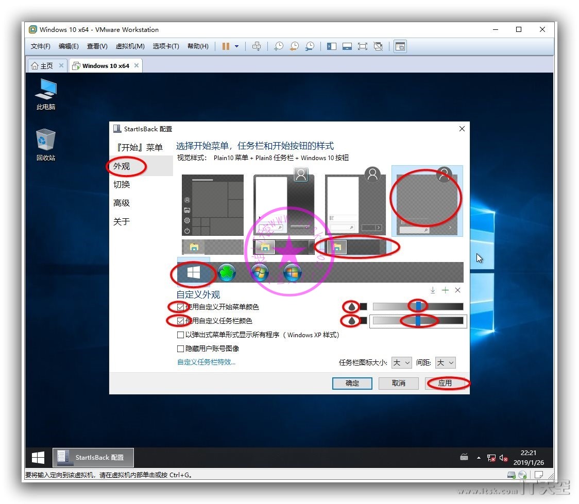Choose the Windows 7 glass start menu style

tap(284, 203)
